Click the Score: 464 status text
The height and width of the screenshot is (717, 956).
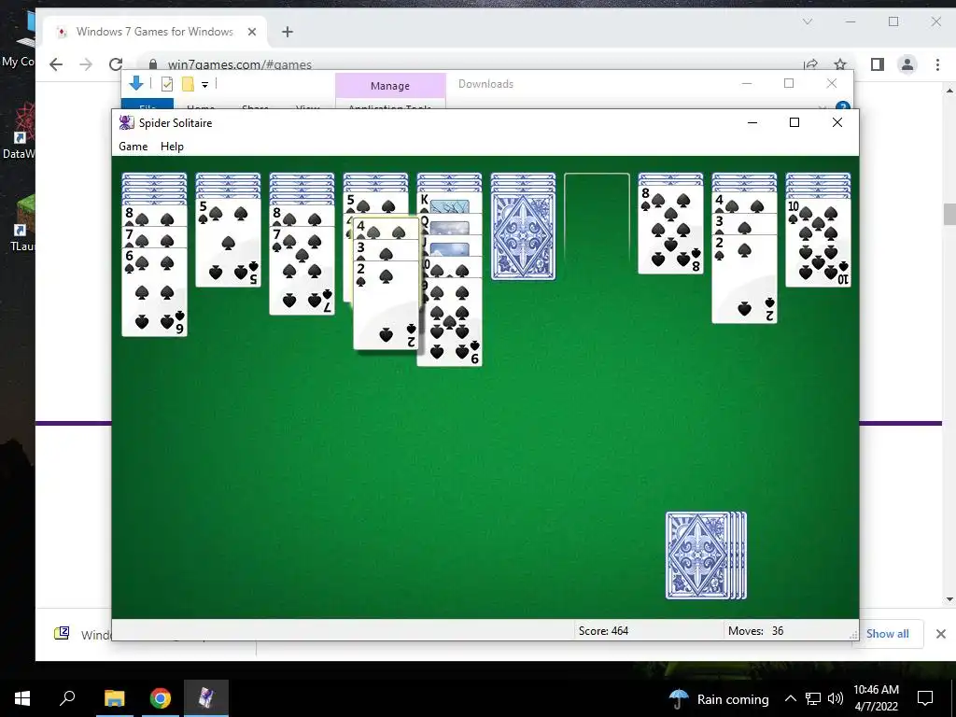[603, 631]
